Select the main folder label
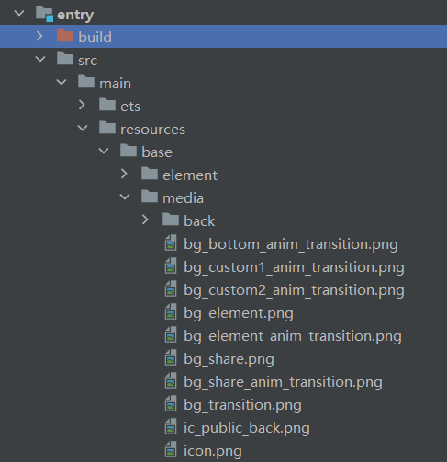This screenshot has height=462, width=447. tap(115, 84)
